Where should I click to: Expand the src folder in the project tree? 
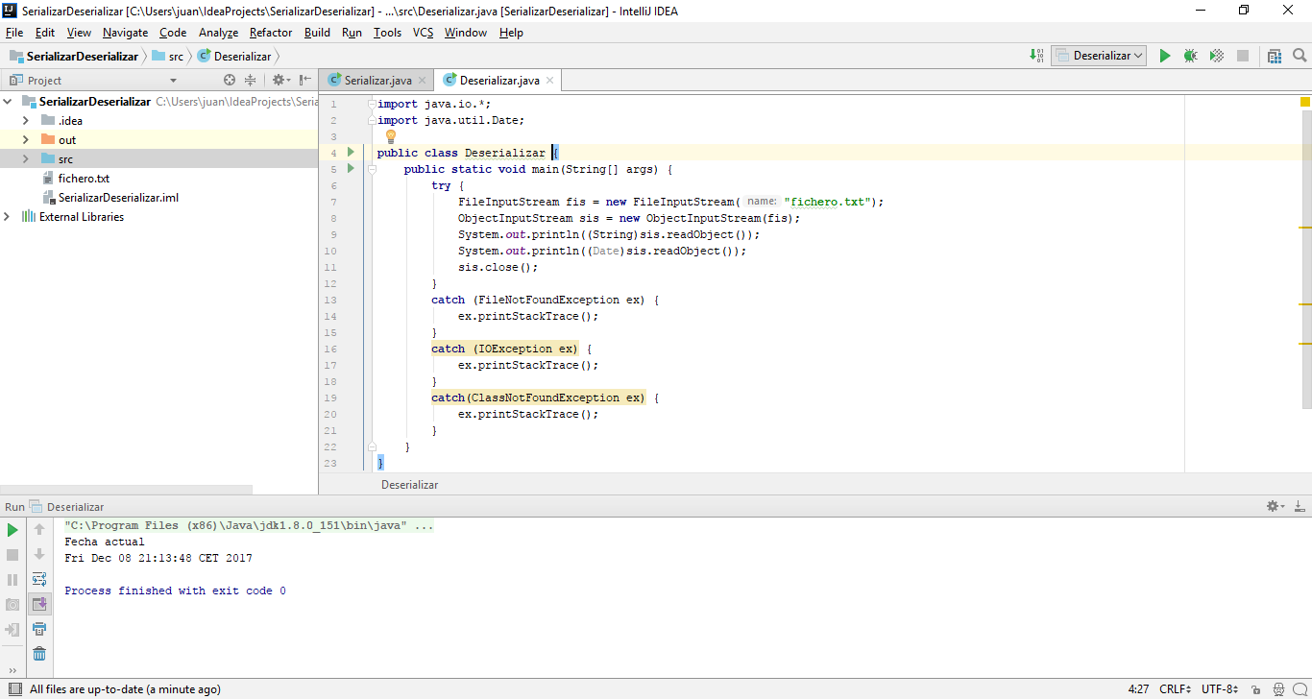point(26,159)
